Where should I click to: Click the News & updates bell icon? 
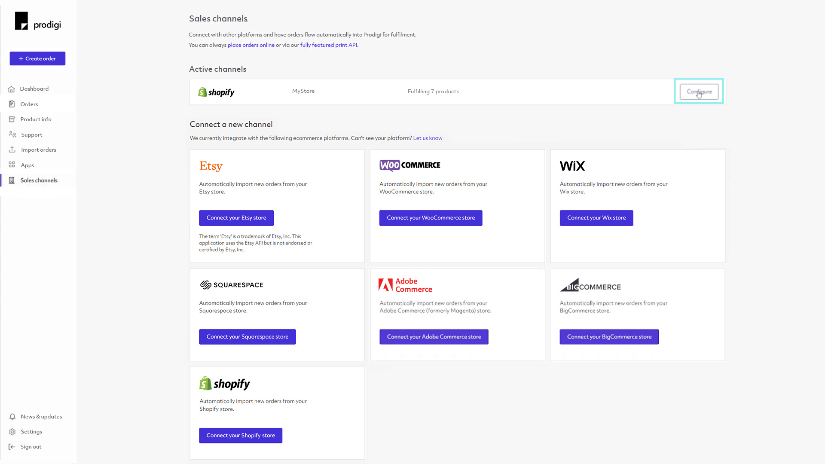12,416
